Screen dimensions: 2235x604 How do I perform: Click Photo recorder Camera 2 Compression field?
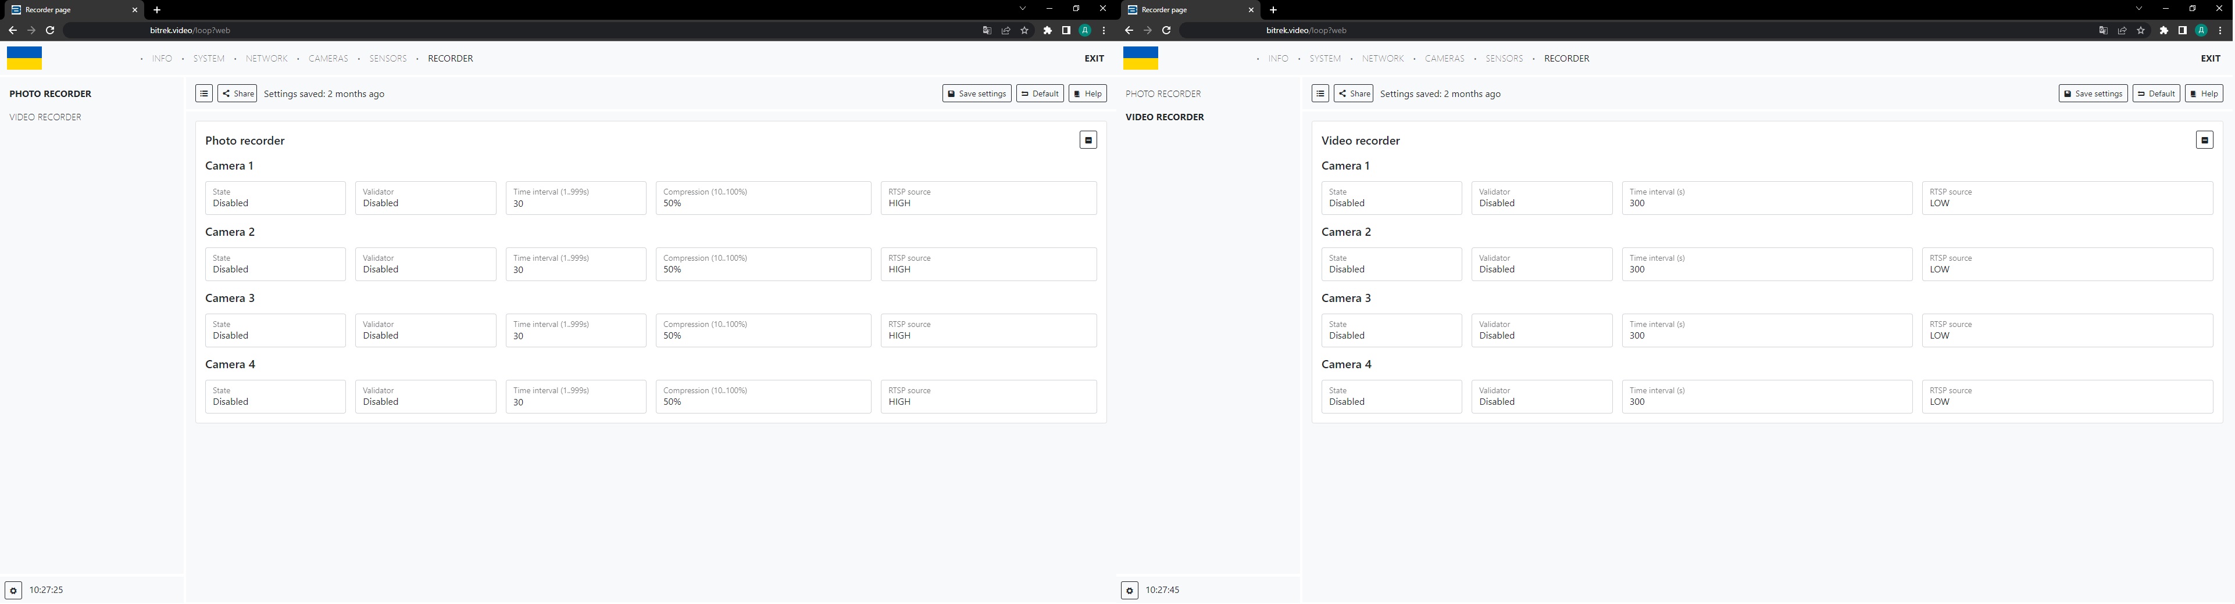[x=763, y=264]
